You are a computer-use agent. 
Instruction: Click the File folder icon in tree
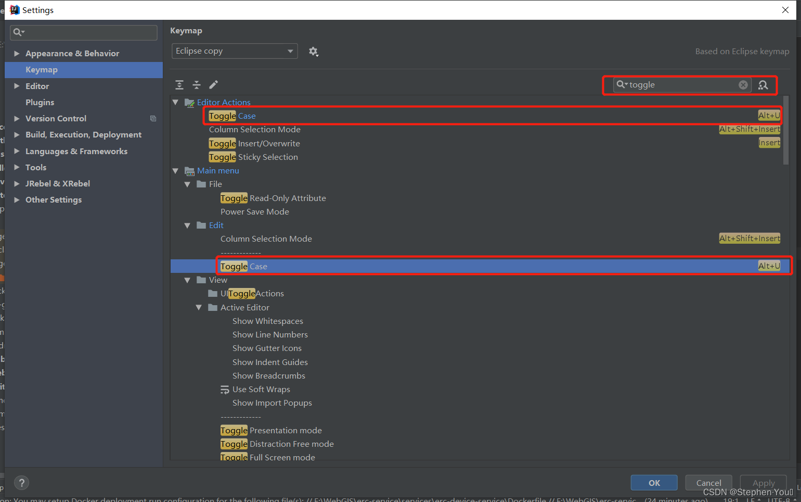coord(202,184)
